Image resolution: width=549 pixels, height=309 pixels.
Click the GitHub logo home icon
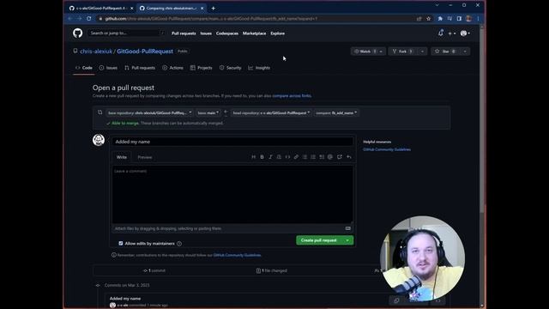click(78, 33)
